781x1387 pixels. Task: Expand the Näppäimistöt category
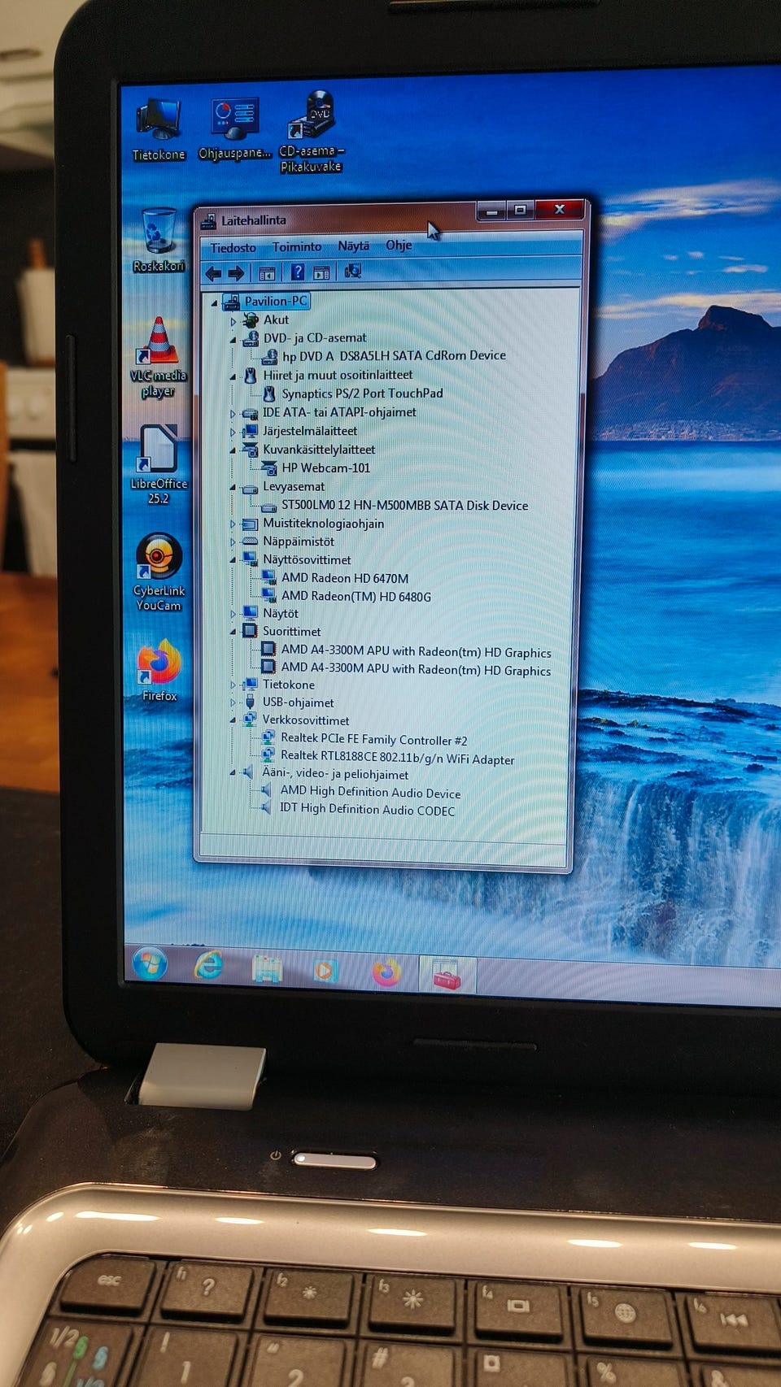pyautogui.click(x=233, y=543)
